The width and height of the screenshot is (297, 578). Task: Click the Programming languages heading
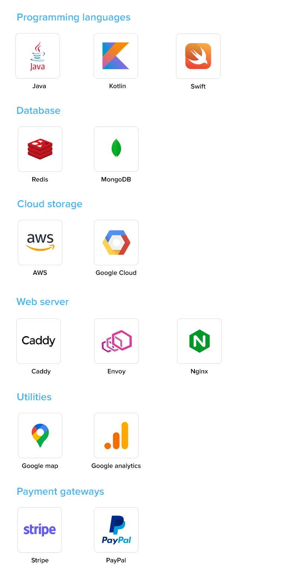[x=74, y=17]
